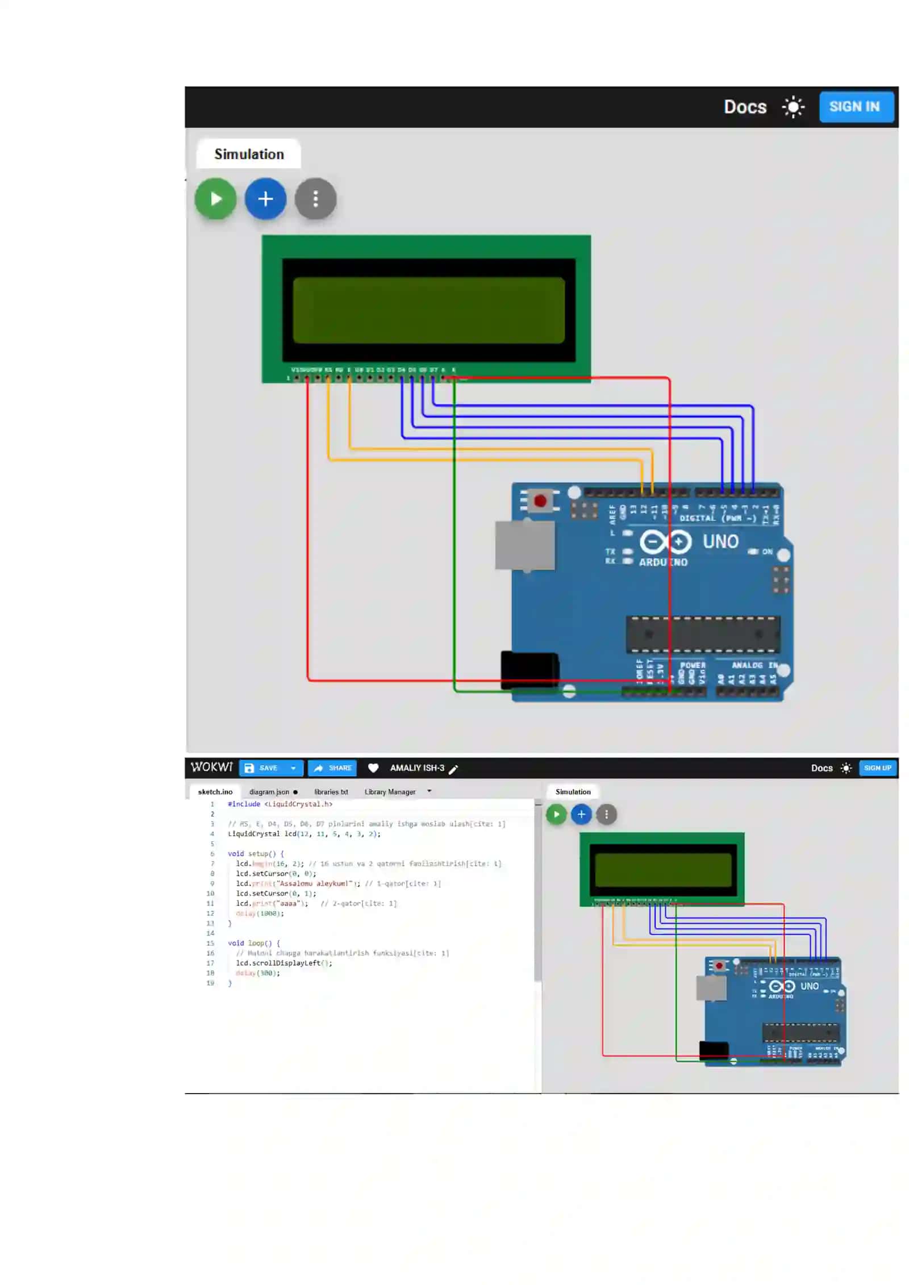Click the Wokwi logo
The image size is (909, 1285).
point(211,767)
